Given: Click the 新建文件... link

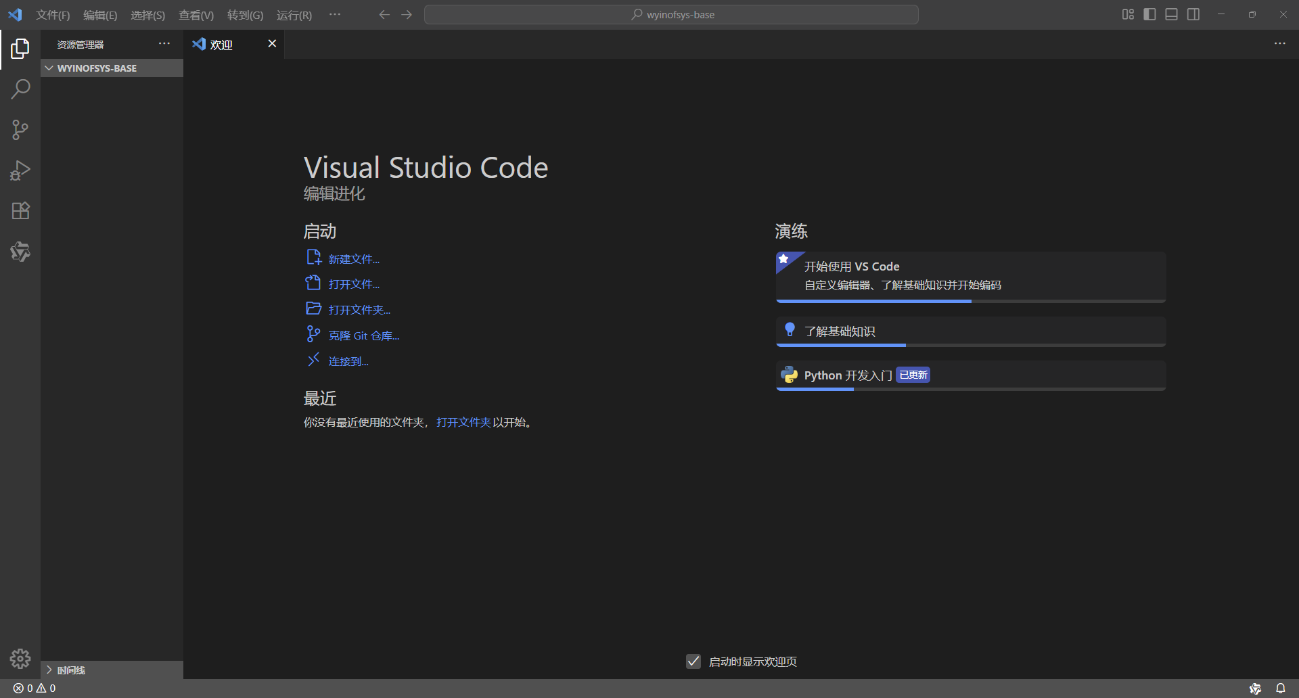Looking at the screenshot, I should point(354,259).
